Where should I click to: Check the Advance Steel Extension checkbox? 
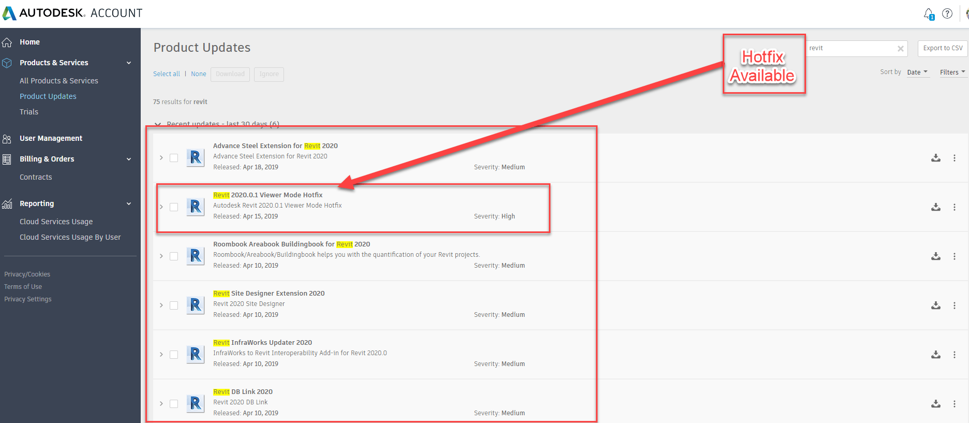[x=174, y=158]
